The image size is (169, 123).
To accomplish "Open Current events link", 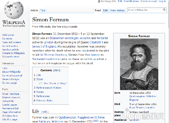I will (x=10, y=46).
